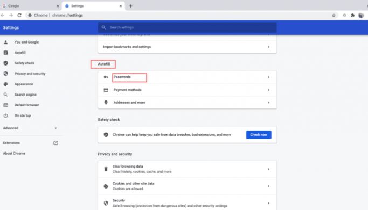Image resolution: width=368 pixels, height=210 pixels.
Task: Open Passwords via its right arrow
Action: tap(269, 77)
